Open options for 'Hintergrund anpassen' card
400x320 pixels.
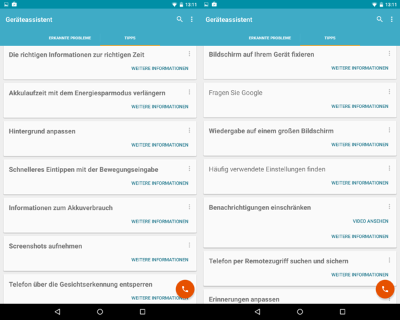click(x=189, y=131)
